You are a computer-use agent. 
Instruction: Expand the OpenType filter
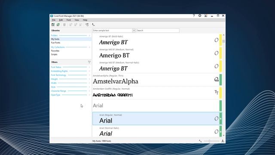click(x=70, y=95)
